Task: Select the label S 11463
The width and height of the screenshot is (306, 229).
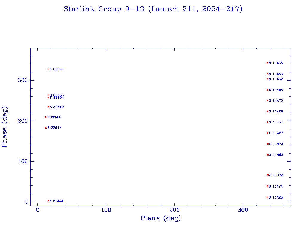Action: click(x=276, y=90)
